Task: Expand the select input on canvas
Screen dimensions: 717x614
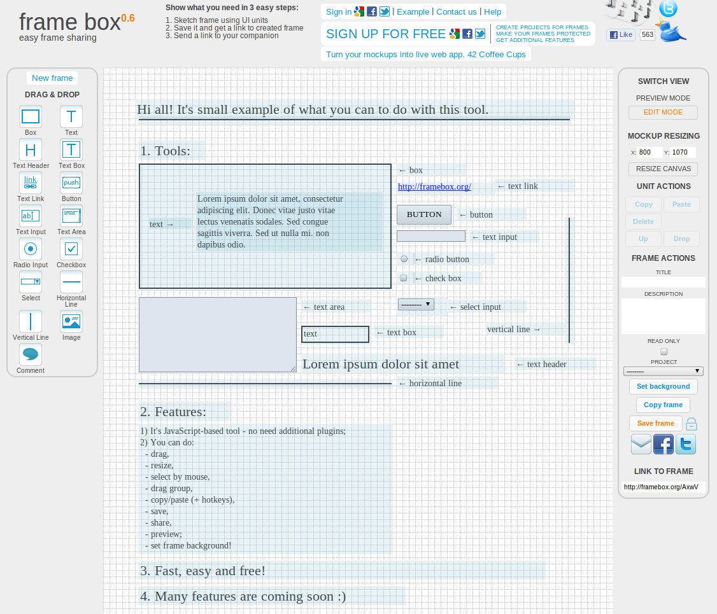Action: click(416, 305)
